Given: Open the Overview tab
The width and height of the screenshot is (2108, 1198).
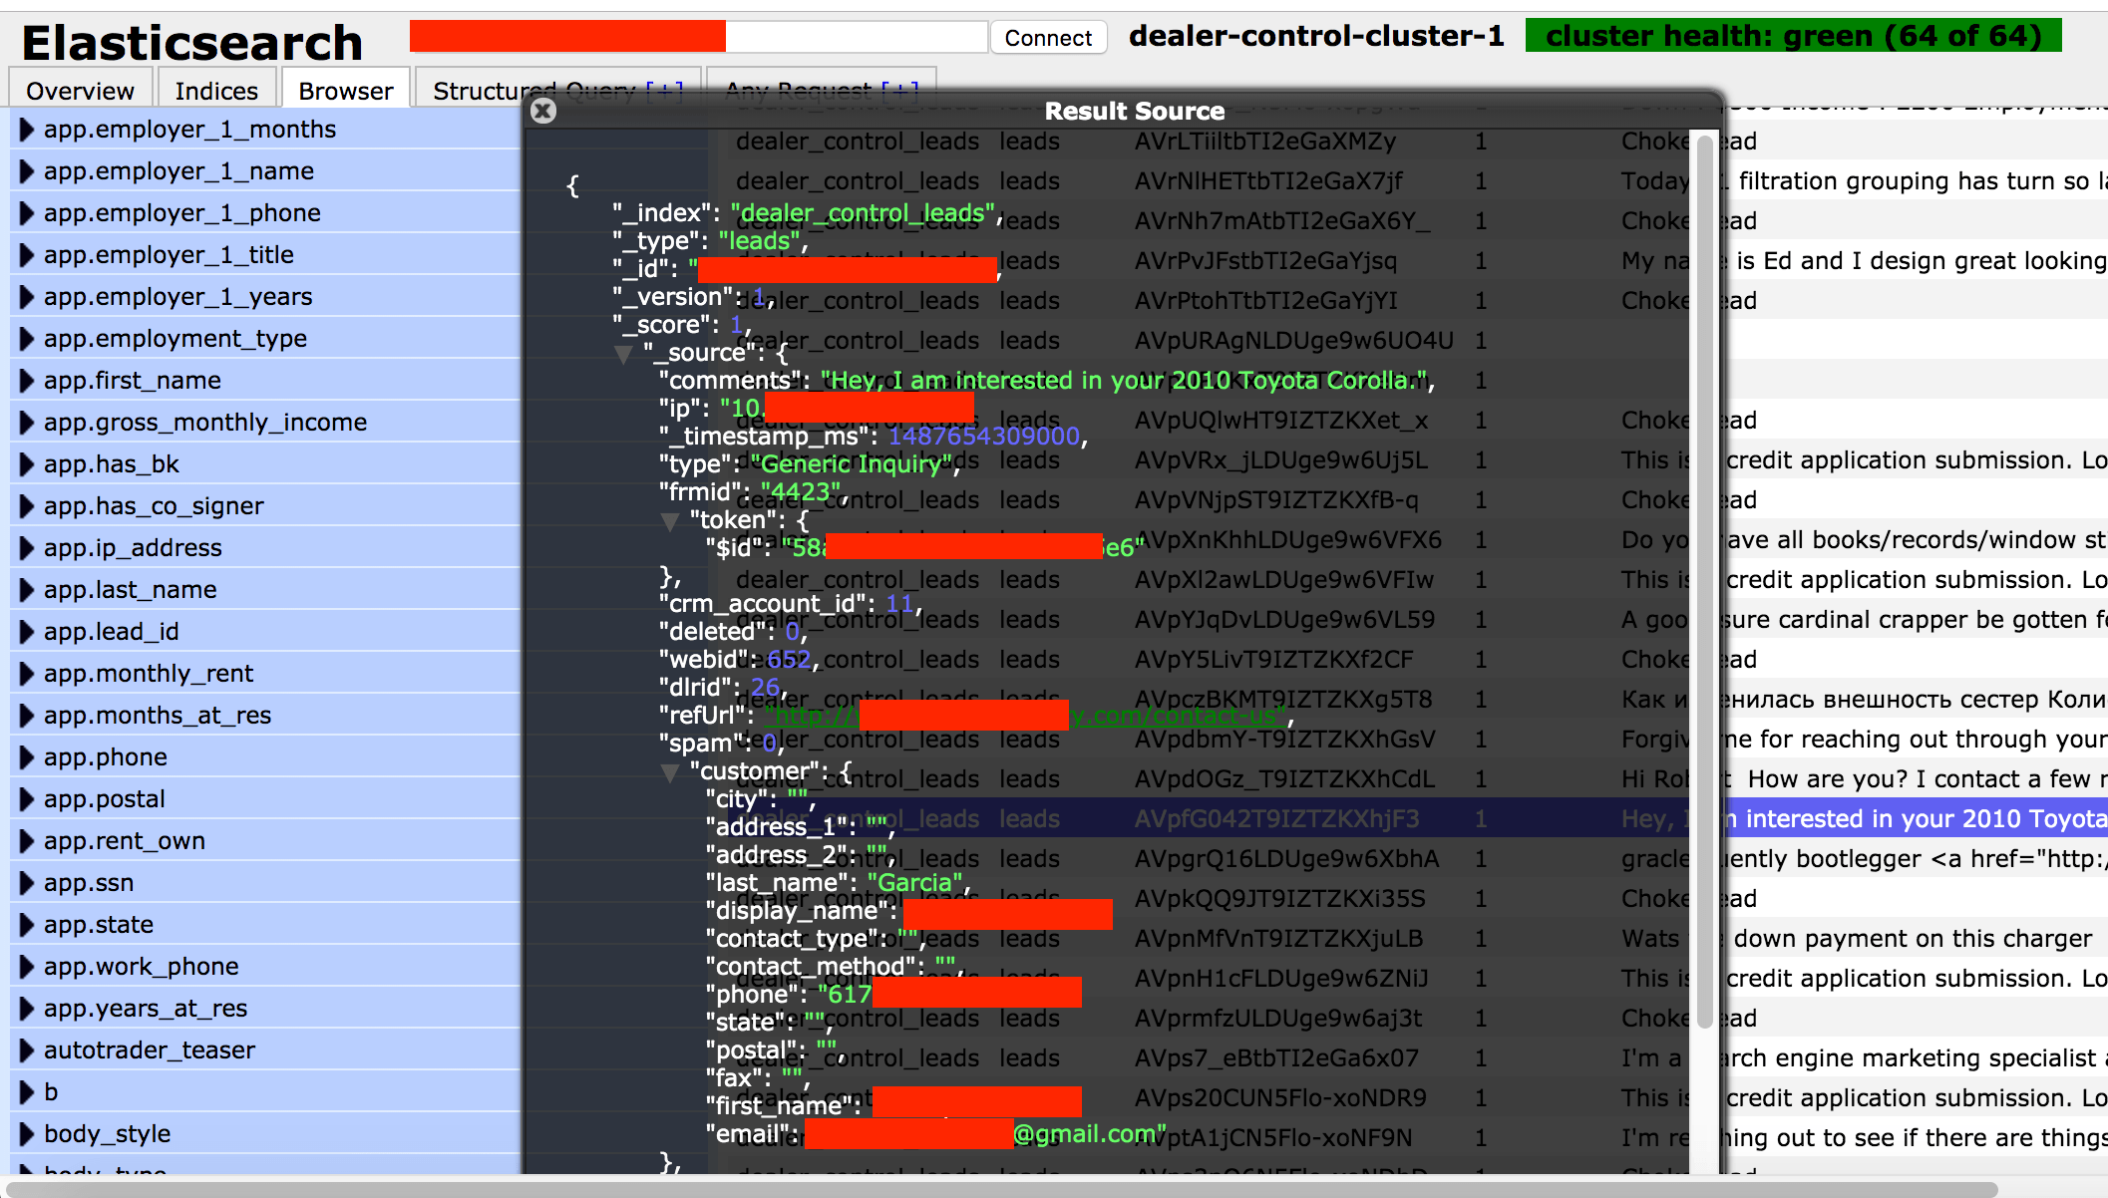Looking at the screenshot, I should pyautogui.click(x=80, y=91).
